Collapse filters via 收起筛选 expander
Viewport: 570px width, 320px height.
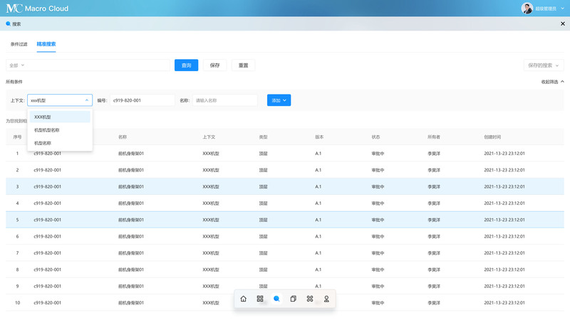(553, 82)
